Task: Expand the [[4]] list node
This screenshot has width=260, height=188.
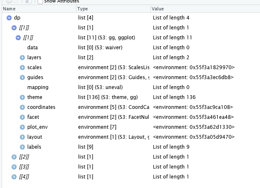Action: click(x=14, y=177)
